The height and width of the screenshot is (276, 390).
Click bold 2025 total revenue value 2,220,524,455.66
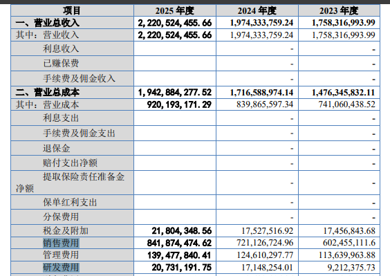pos(175,23)
